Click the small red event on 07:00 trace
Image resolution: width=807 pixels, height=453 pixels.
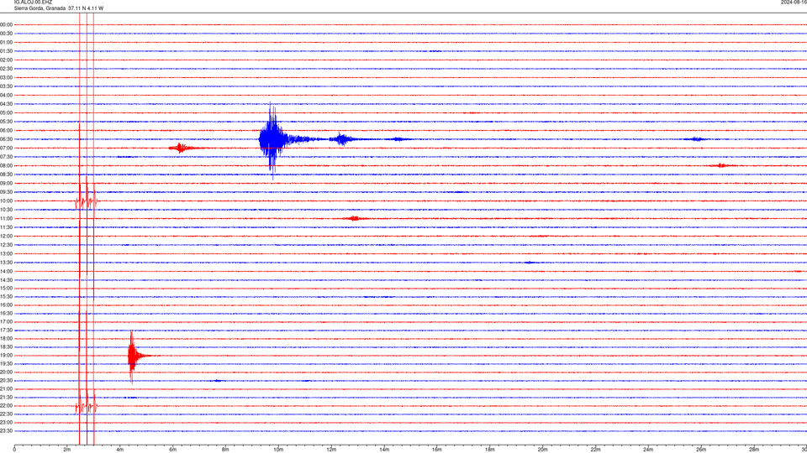[x=181, y=148]
